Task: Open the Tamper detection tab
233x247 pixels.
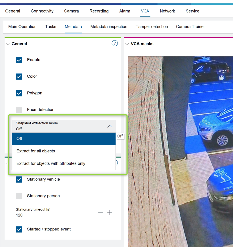Action: [152, 27]
